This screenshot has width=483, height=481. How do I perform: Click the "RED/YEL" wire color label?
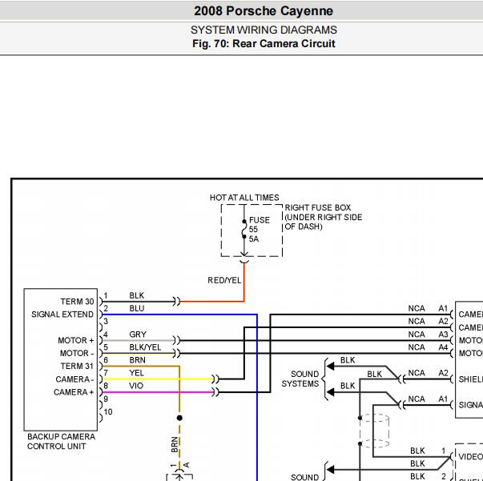pyautogui.click(x=224, y=280)
